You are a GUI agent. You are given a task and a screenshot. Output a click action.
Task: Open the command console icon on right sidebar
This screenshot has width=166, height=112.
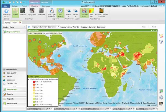pyautogui.click(x=161, y=103)
